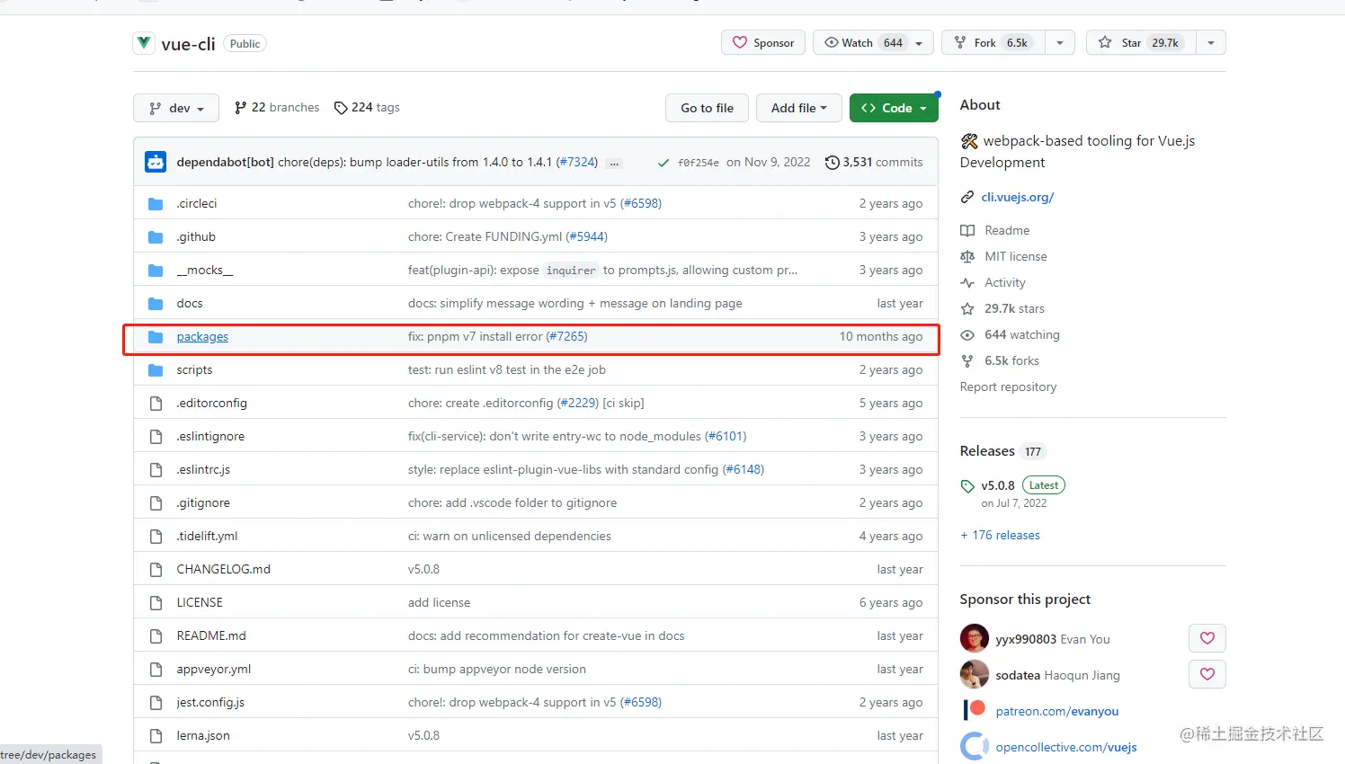This screenshot has width=1345, height=764.
Task: Click Report repository link
Action: [x=1008, y=387]
